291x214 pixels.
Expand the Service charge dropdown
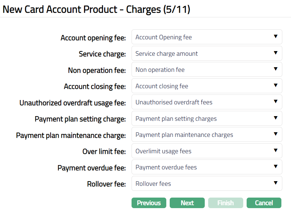pos(207,54)
